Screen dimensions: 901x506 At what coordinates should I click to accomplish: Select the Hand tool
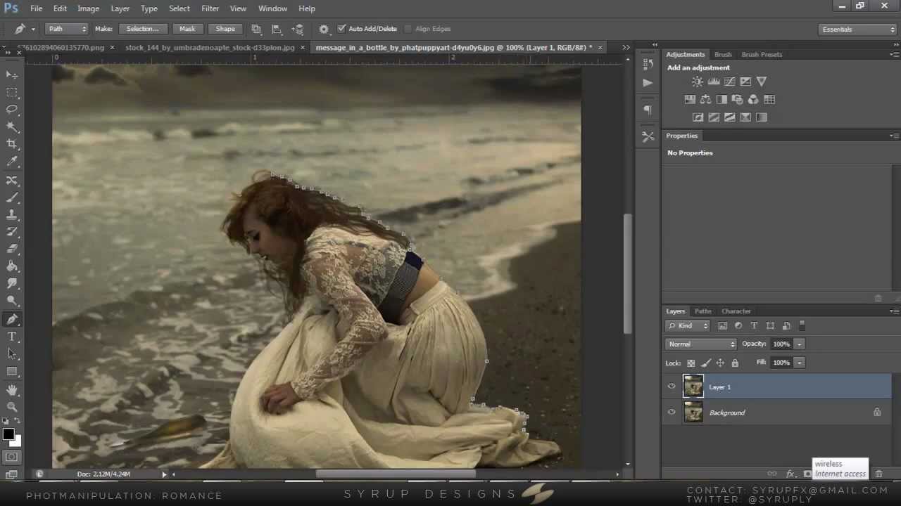pos(12,389)
